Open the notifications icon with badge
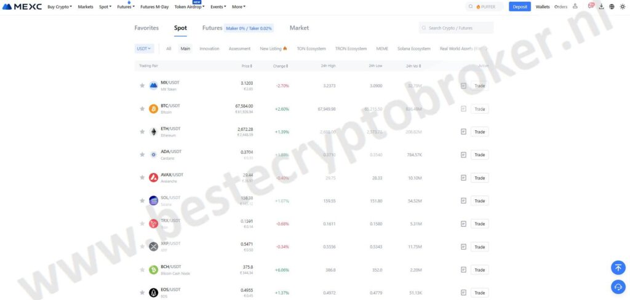Viewport: 630px width, 300px height. click(591, 6)
